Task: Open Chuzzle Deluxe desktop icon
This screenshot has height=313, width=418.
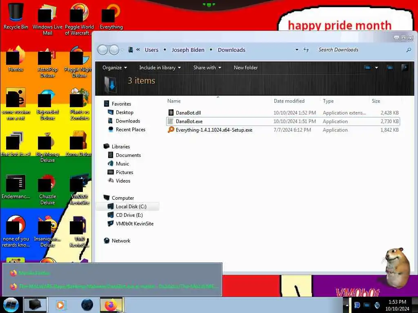Action: click(47, 189)
